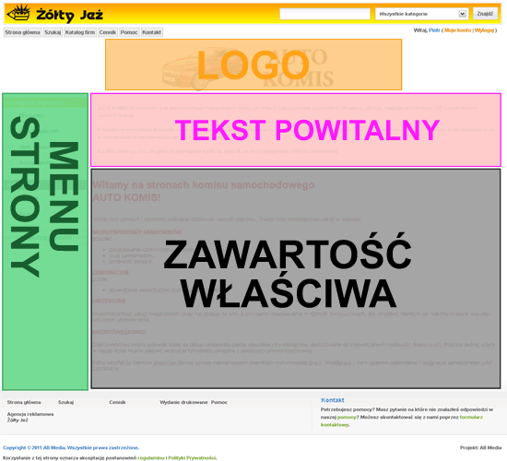
Task: Open footer 'Wydanie drukowane' link
Action: click(x=183, y=402)
